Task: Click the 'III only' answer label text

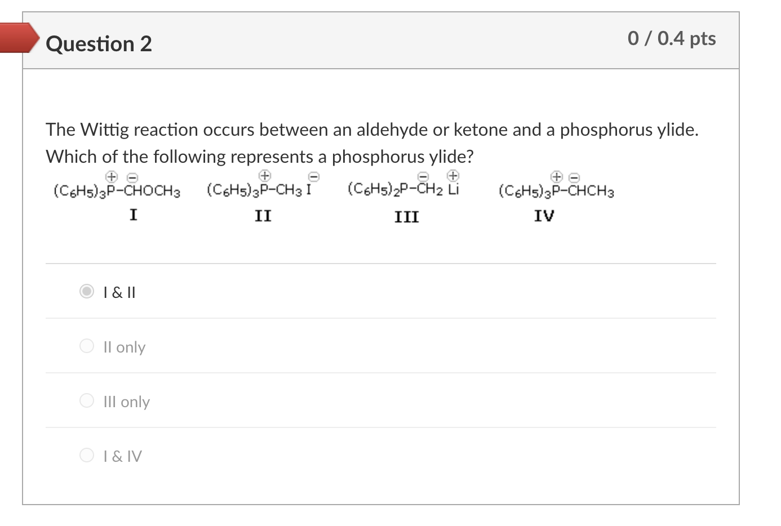Action: (127, 402)
